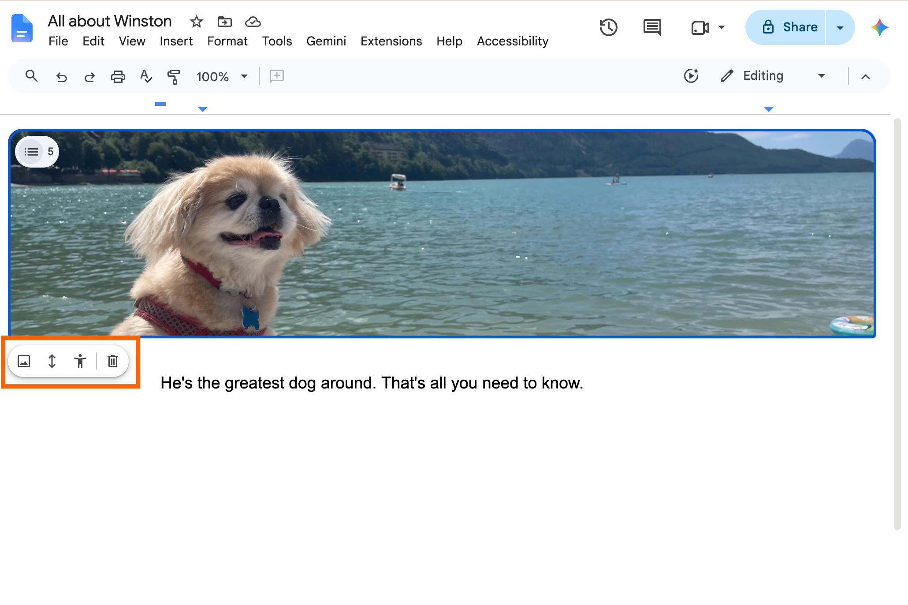Click the document title All about Winston

pyautogui.click(x=110, y=21)
